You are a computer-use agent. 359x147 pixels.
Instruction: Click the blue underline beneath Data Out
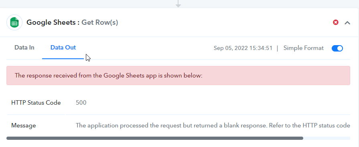pyautogui.click(x=63, y=59)
